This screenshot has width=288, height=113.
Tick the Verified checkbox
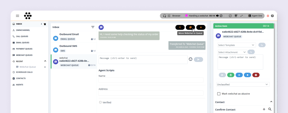coord(100,102)
